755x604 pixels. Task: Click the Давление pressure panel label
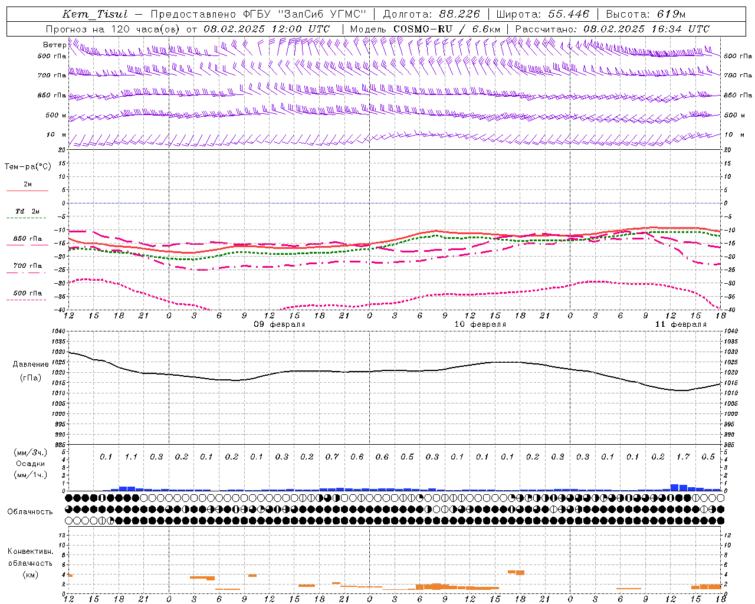click(x=31, y=364)
